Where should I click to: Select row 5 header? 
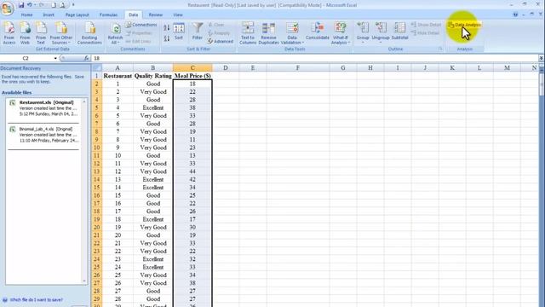pos(96,107)
